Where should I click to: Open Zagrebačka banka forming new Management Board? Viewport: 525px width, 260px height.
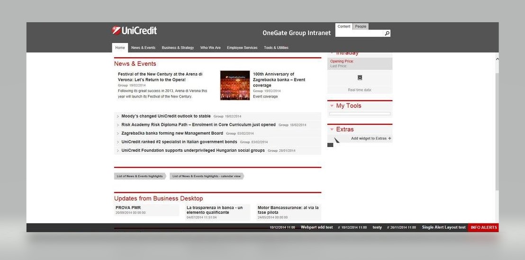coord(172,133)
